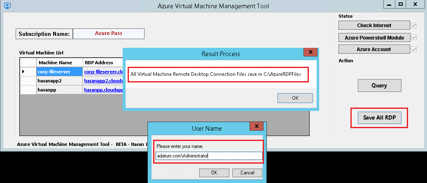Image resolution: width=427 pixels, height=183 pixels.
Task: Click the Query button
Action: (x=379, y=85)
